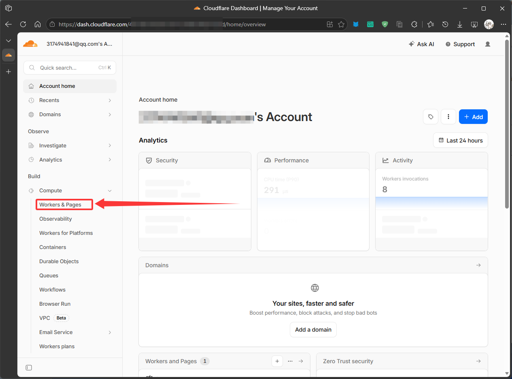This screenshot has width=512, height=379.
Task: Click the Recents clock icon
Action: click(x=31, y=100)
